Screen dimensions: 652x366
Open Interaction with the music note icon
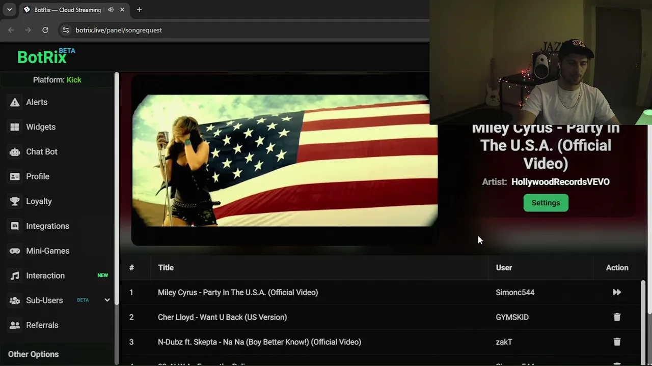coord(15,276)
